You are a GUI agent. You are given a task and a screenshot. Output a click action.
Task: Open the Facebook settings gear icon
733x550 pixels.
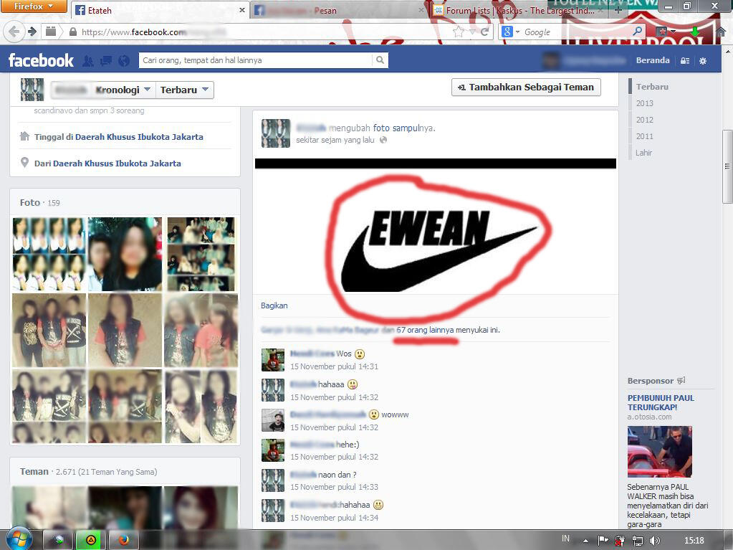(703, 60)
